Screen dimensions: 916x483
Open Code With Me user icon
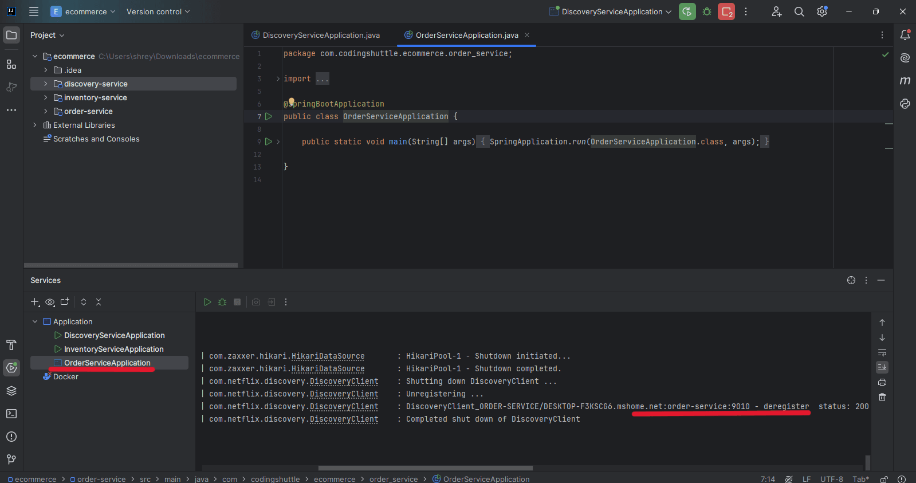click(x=776, y=11)
